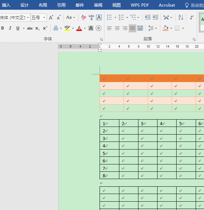Click the borders button

click(x=177, y=28)
